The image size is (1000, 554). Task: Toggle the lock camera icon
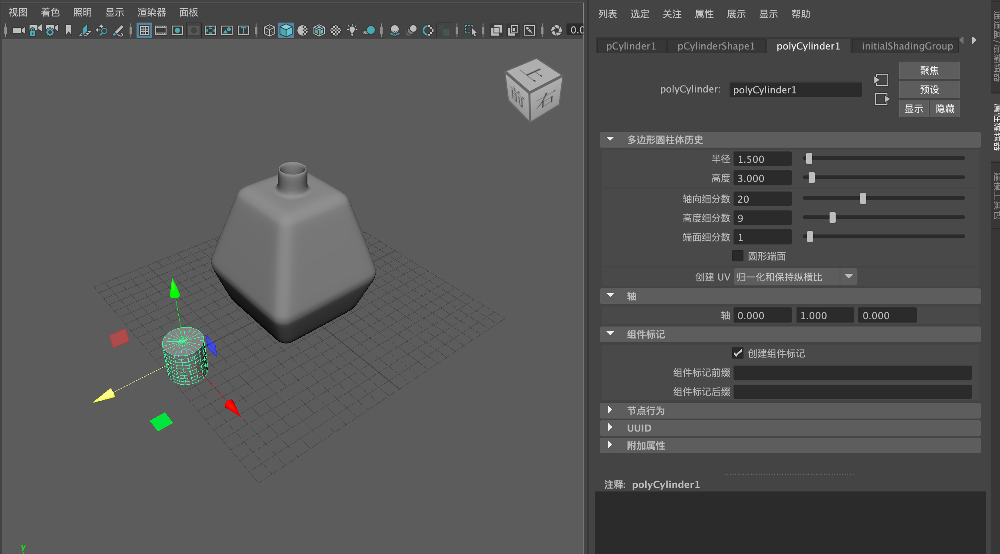(x=35, y=30)
